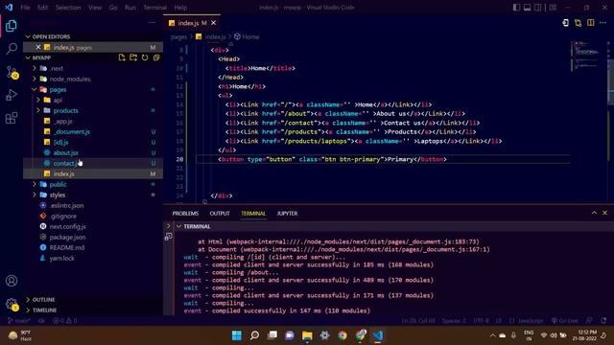Screen dimensions: 614x345
Task: Open the Selection menu
Action: [x=68, y=8]
